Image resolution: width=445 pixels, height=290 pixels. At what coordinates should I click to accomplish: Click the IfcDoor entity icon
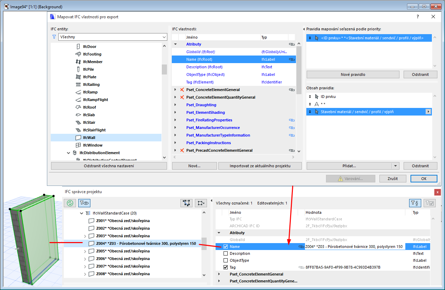point(78,47)
